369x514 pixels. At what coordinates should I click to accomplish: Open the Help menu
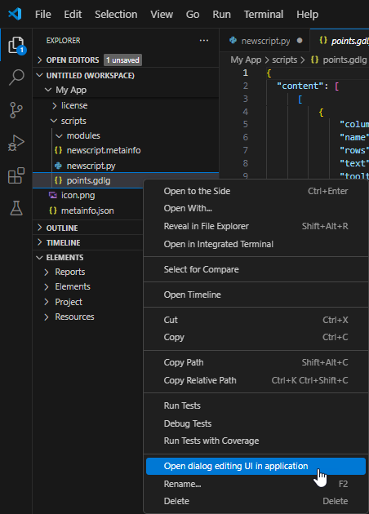click(307, 15)
